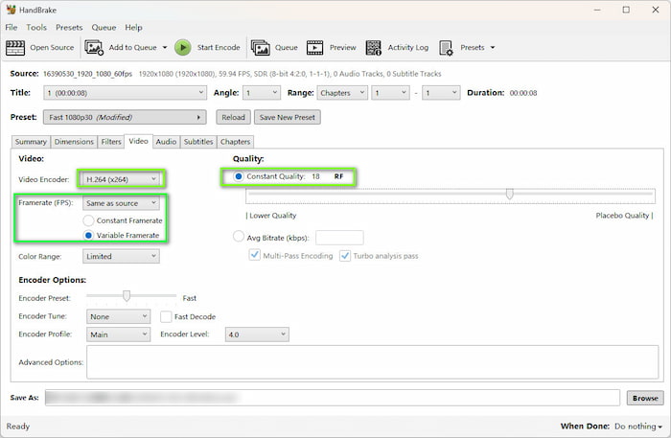Open the Video Encoder H.264 dropdown

click(x=121, y=179)
